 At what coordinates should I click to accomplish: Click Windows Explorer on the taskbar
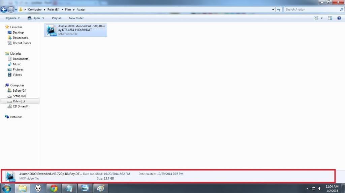(x=23, y=189)
